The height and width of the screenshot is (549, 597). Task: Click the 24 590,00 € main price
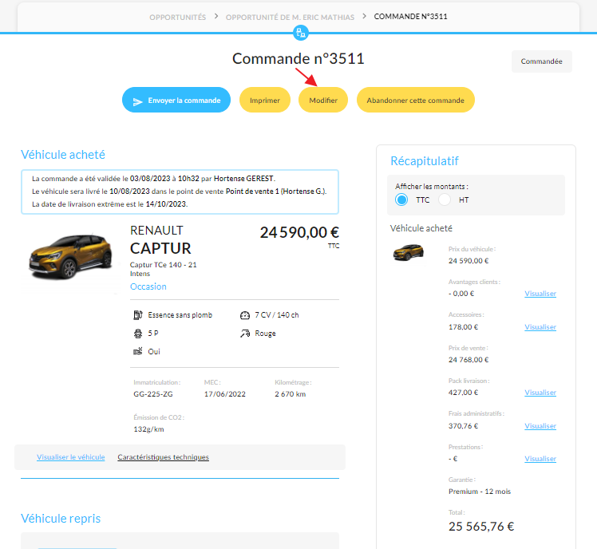coord(299,232)
